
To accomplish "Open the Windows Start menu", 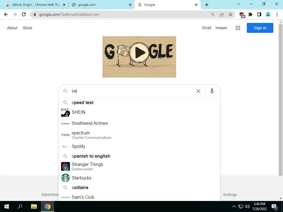I will [x=7, y=206].
